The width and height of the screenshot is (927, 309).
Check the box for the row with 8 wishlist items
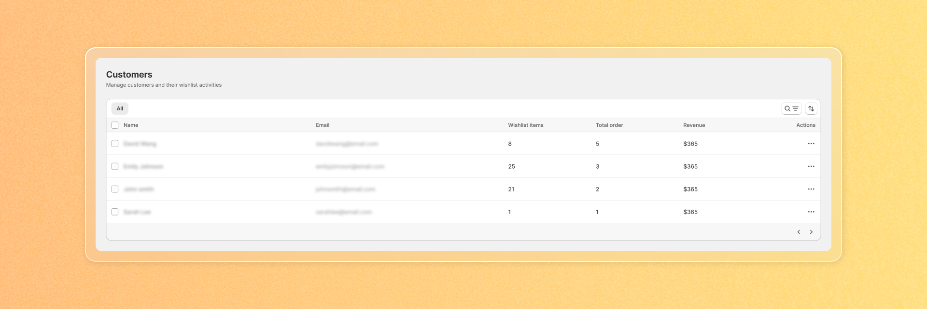[115, 144]
